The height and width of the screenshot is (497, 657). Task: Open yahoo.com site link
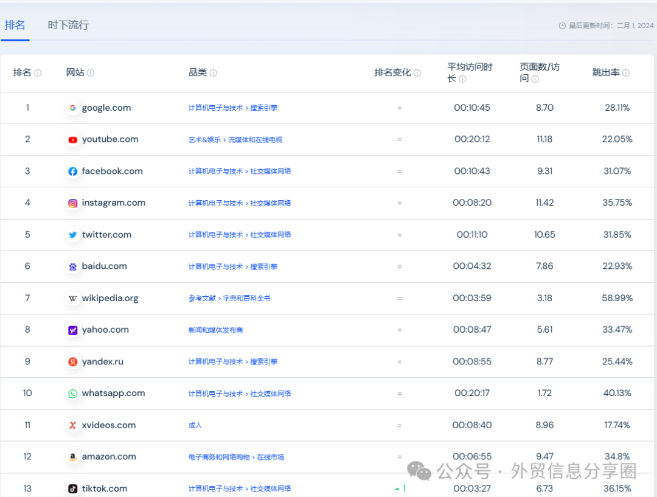[106, 330]
